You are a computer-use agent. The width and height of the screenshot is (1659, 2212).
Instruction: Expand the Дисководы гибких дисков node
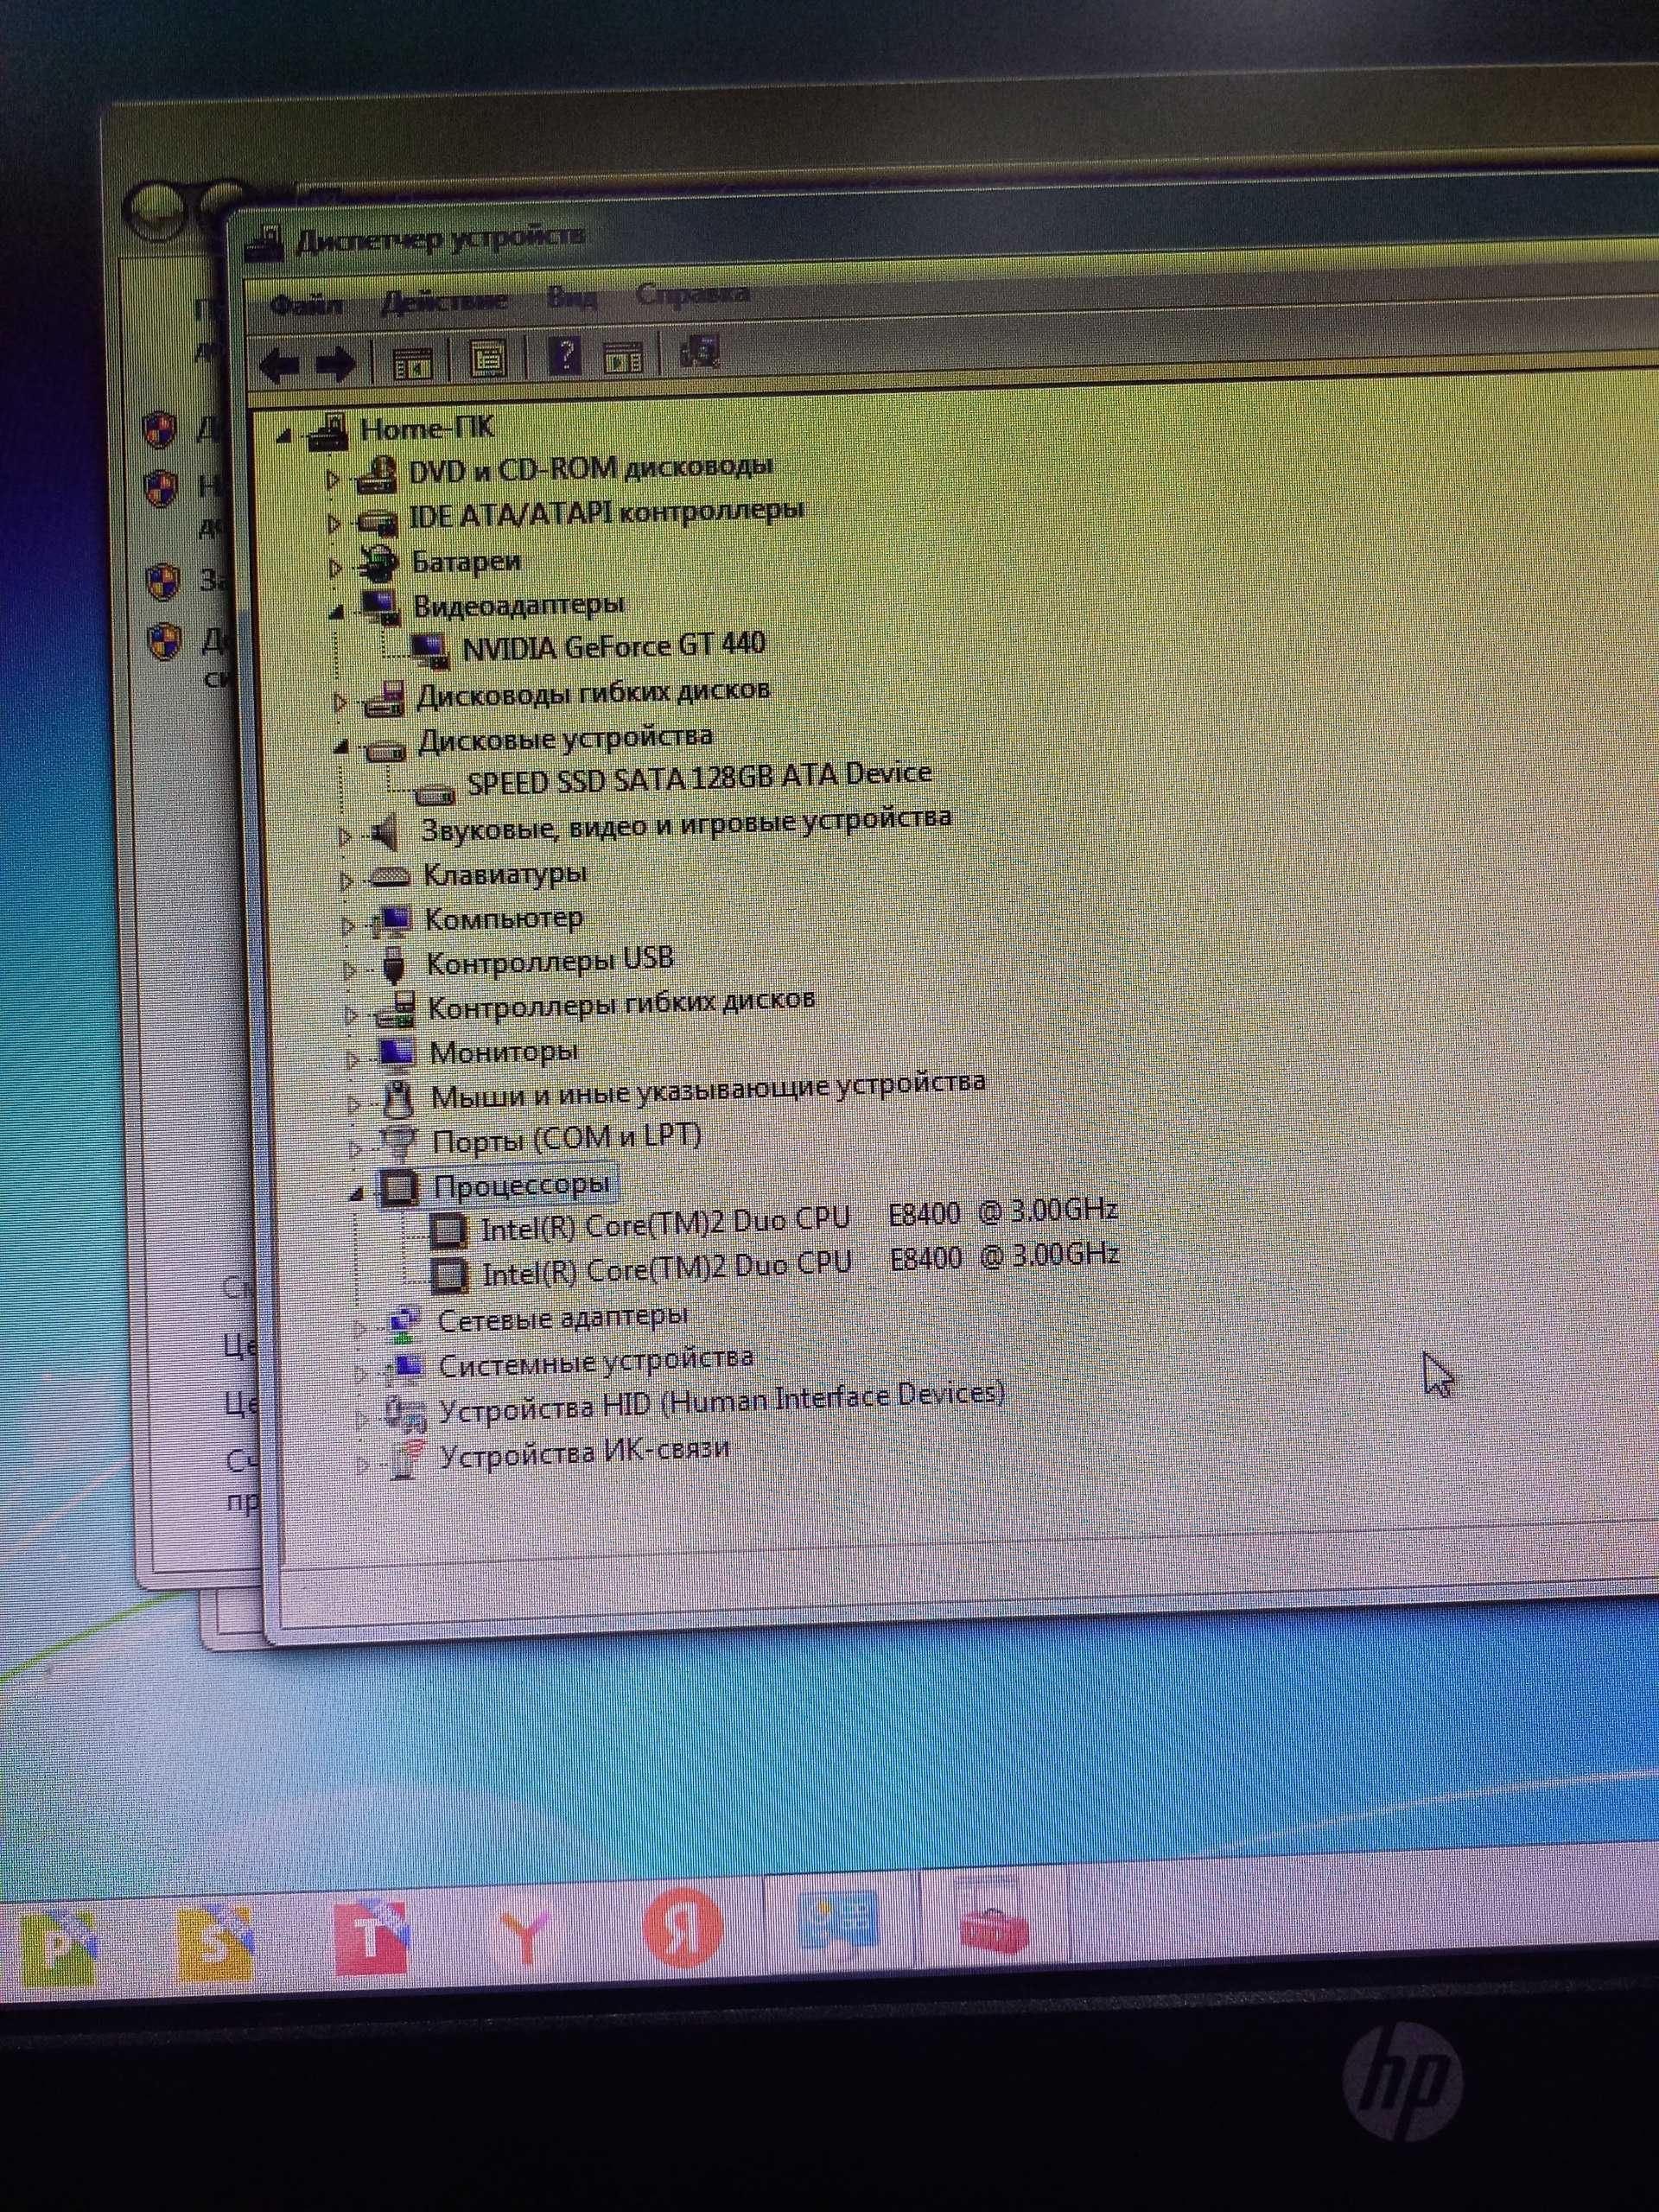340,702
